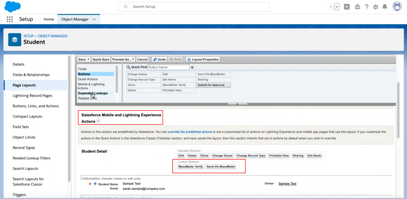Clear the Quick Find button name field
This screenshot has width=407, height=199.
click(x=192, y=67)
